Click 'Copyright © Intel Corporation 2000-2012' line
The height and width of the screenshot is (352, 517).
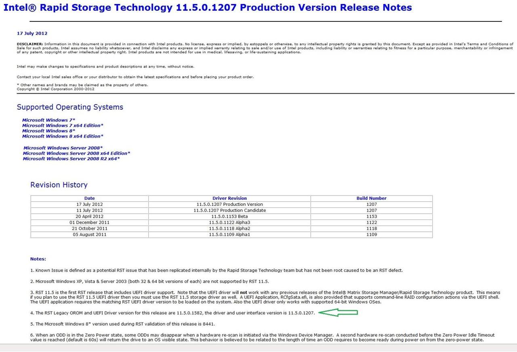pos(55,89)
